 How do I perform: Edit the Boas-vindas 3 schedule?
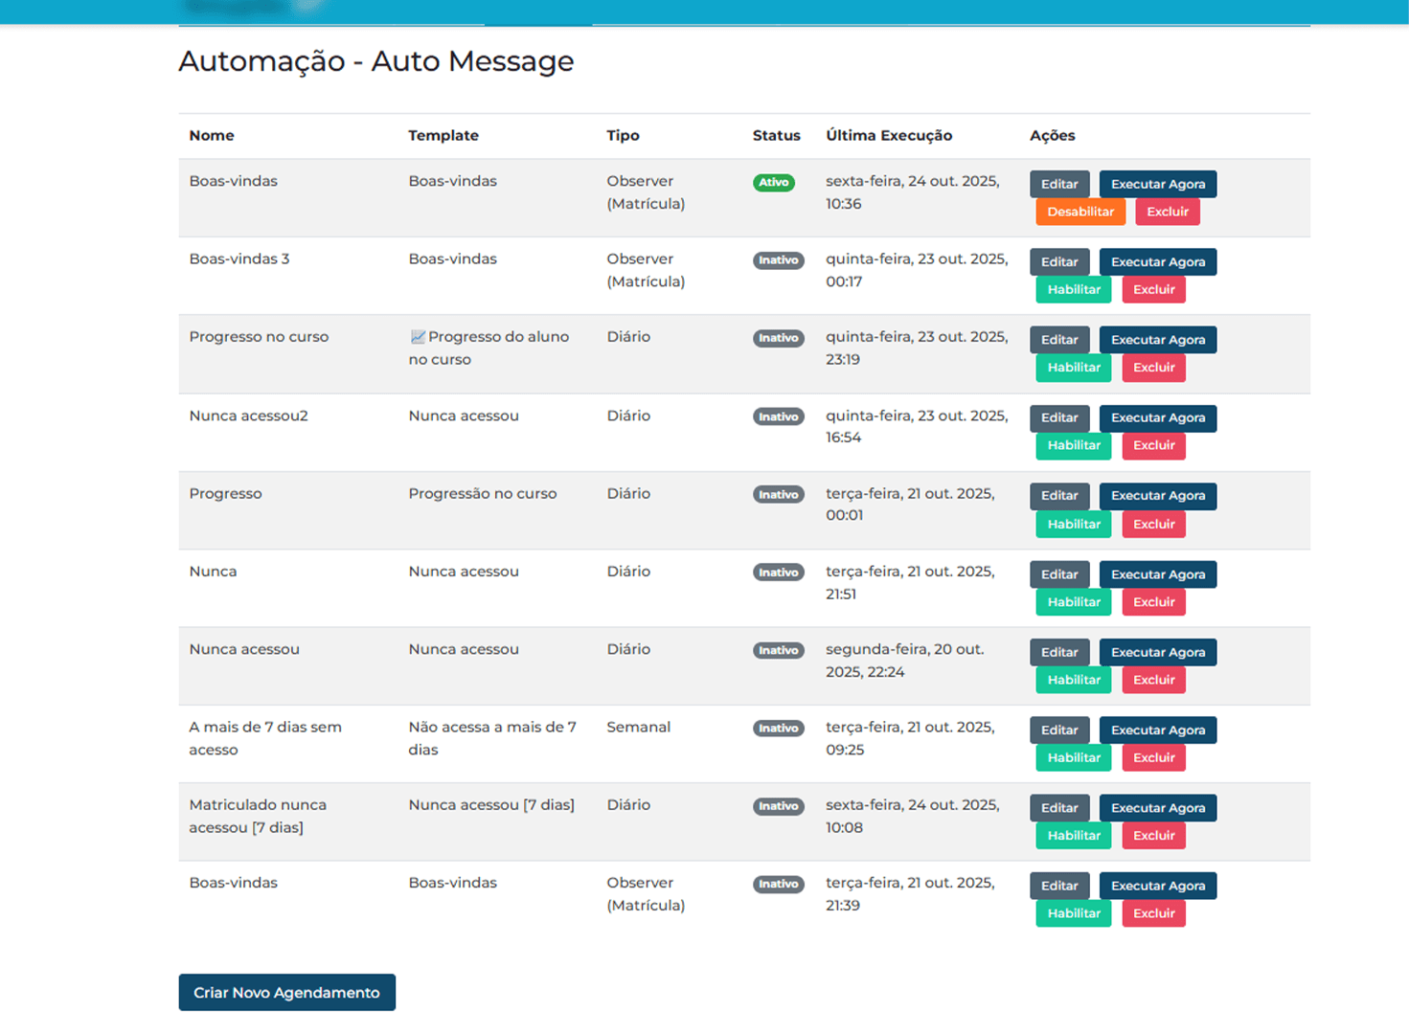[x=1058, y=261]
